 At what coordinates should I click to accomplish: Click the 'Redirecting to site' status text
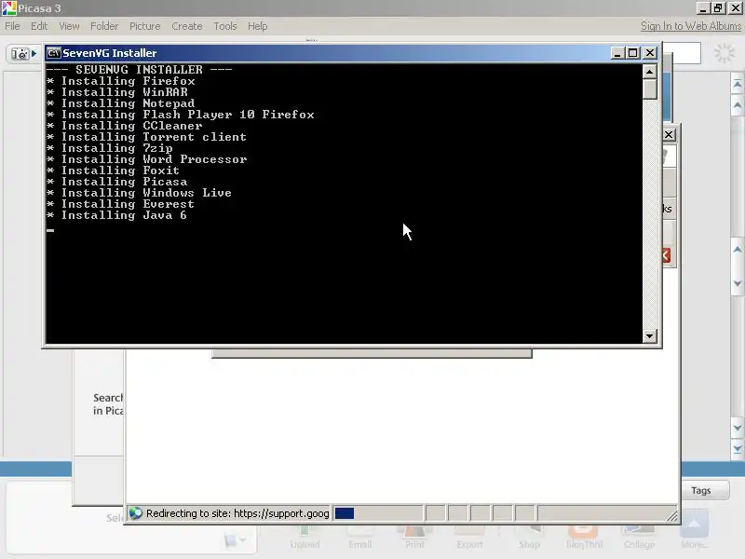(237, 513)
